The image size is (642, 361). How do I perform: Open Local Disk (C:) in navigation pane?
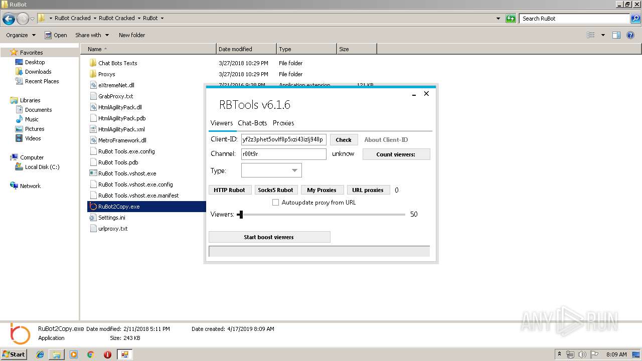point(42,167)
